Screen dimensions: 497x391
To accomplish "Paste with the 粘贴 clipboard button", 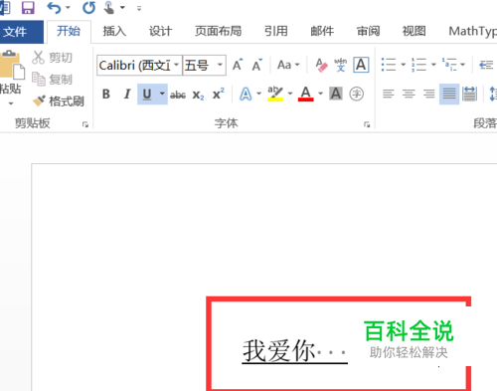I will 11,73.
